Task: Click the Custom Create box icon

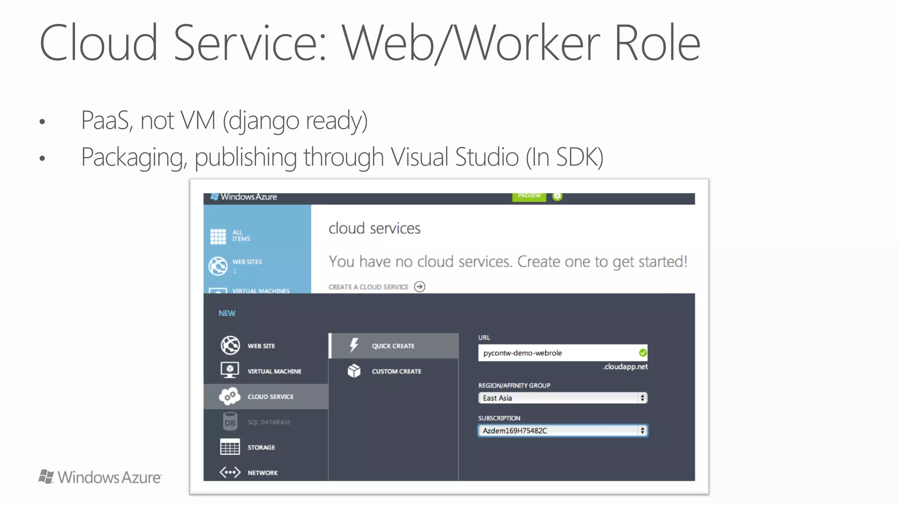Action: pos(354,371)
